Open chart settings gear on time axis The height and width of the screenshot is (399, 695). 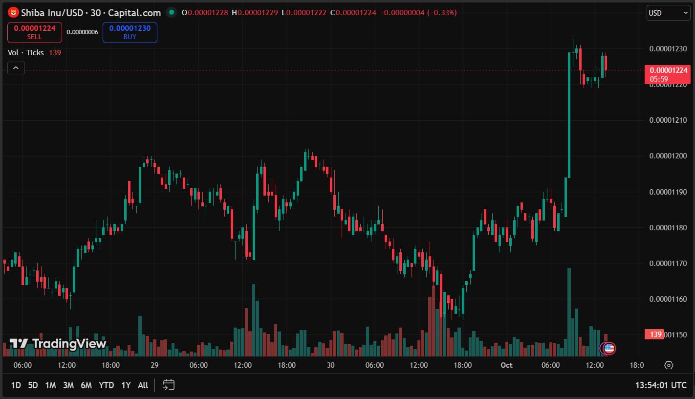[x=669, y=365]
